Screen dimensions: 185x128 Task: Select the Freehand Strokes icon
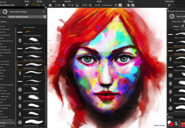[x=35, y=5]
